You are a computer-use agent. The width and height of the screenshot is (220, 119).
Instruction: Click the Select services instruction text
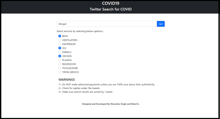click(80, 31)
